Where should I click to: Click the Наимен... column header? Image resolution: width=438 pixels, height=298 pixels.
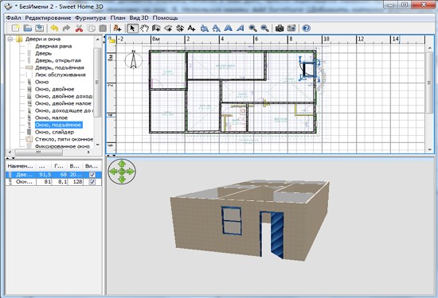[x=21, y=166]
